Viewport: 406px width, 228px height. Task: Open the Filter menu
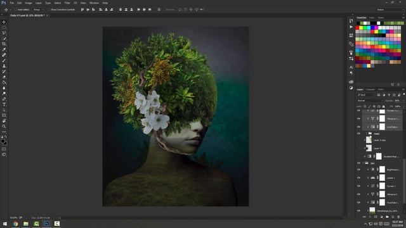coord(67,3)
